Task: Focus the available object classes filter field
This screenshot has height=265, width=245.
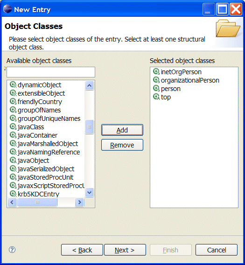Action: click(51, 72)
